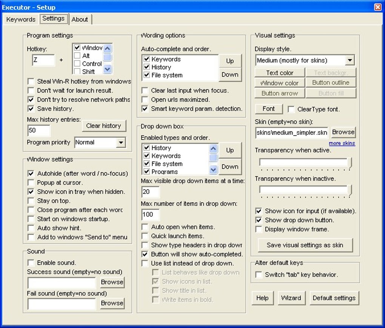Check Open urls maximized
The image size is (385, 328).
click(145, 99)
